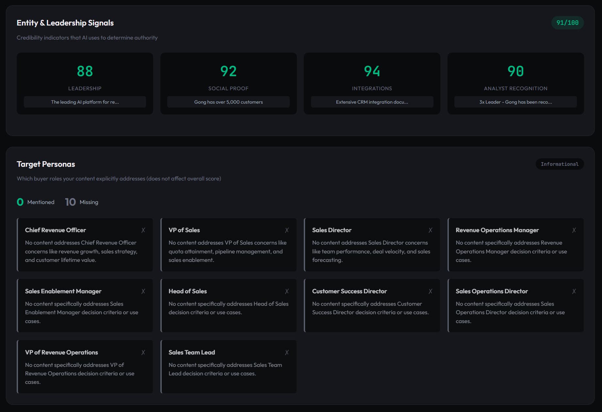602x412 pixels.
Task: Click the X icon on Sales Enablement Manager card
Action: (143, 291)
